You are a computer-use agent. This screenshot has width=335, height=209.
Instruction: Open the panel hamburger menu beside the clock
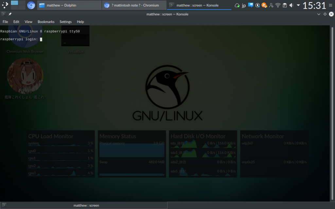point(330,5)
